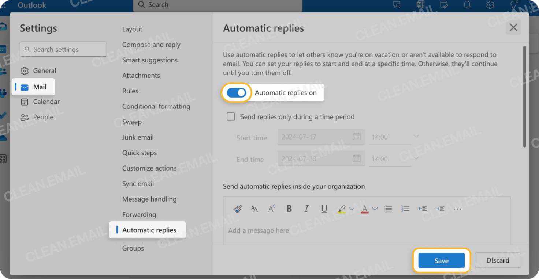Click the Search settings field
Image resolution: width=539 pixels, height=279 pixels.
[x=63, y=49]
